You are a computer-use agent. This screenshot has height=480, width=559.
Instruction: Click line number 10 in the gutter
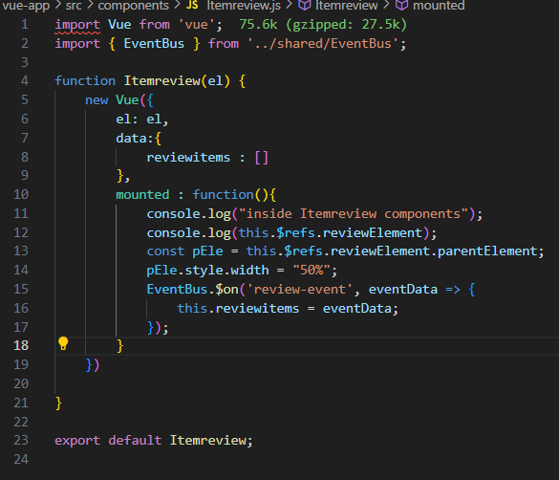tap(21, 194)
